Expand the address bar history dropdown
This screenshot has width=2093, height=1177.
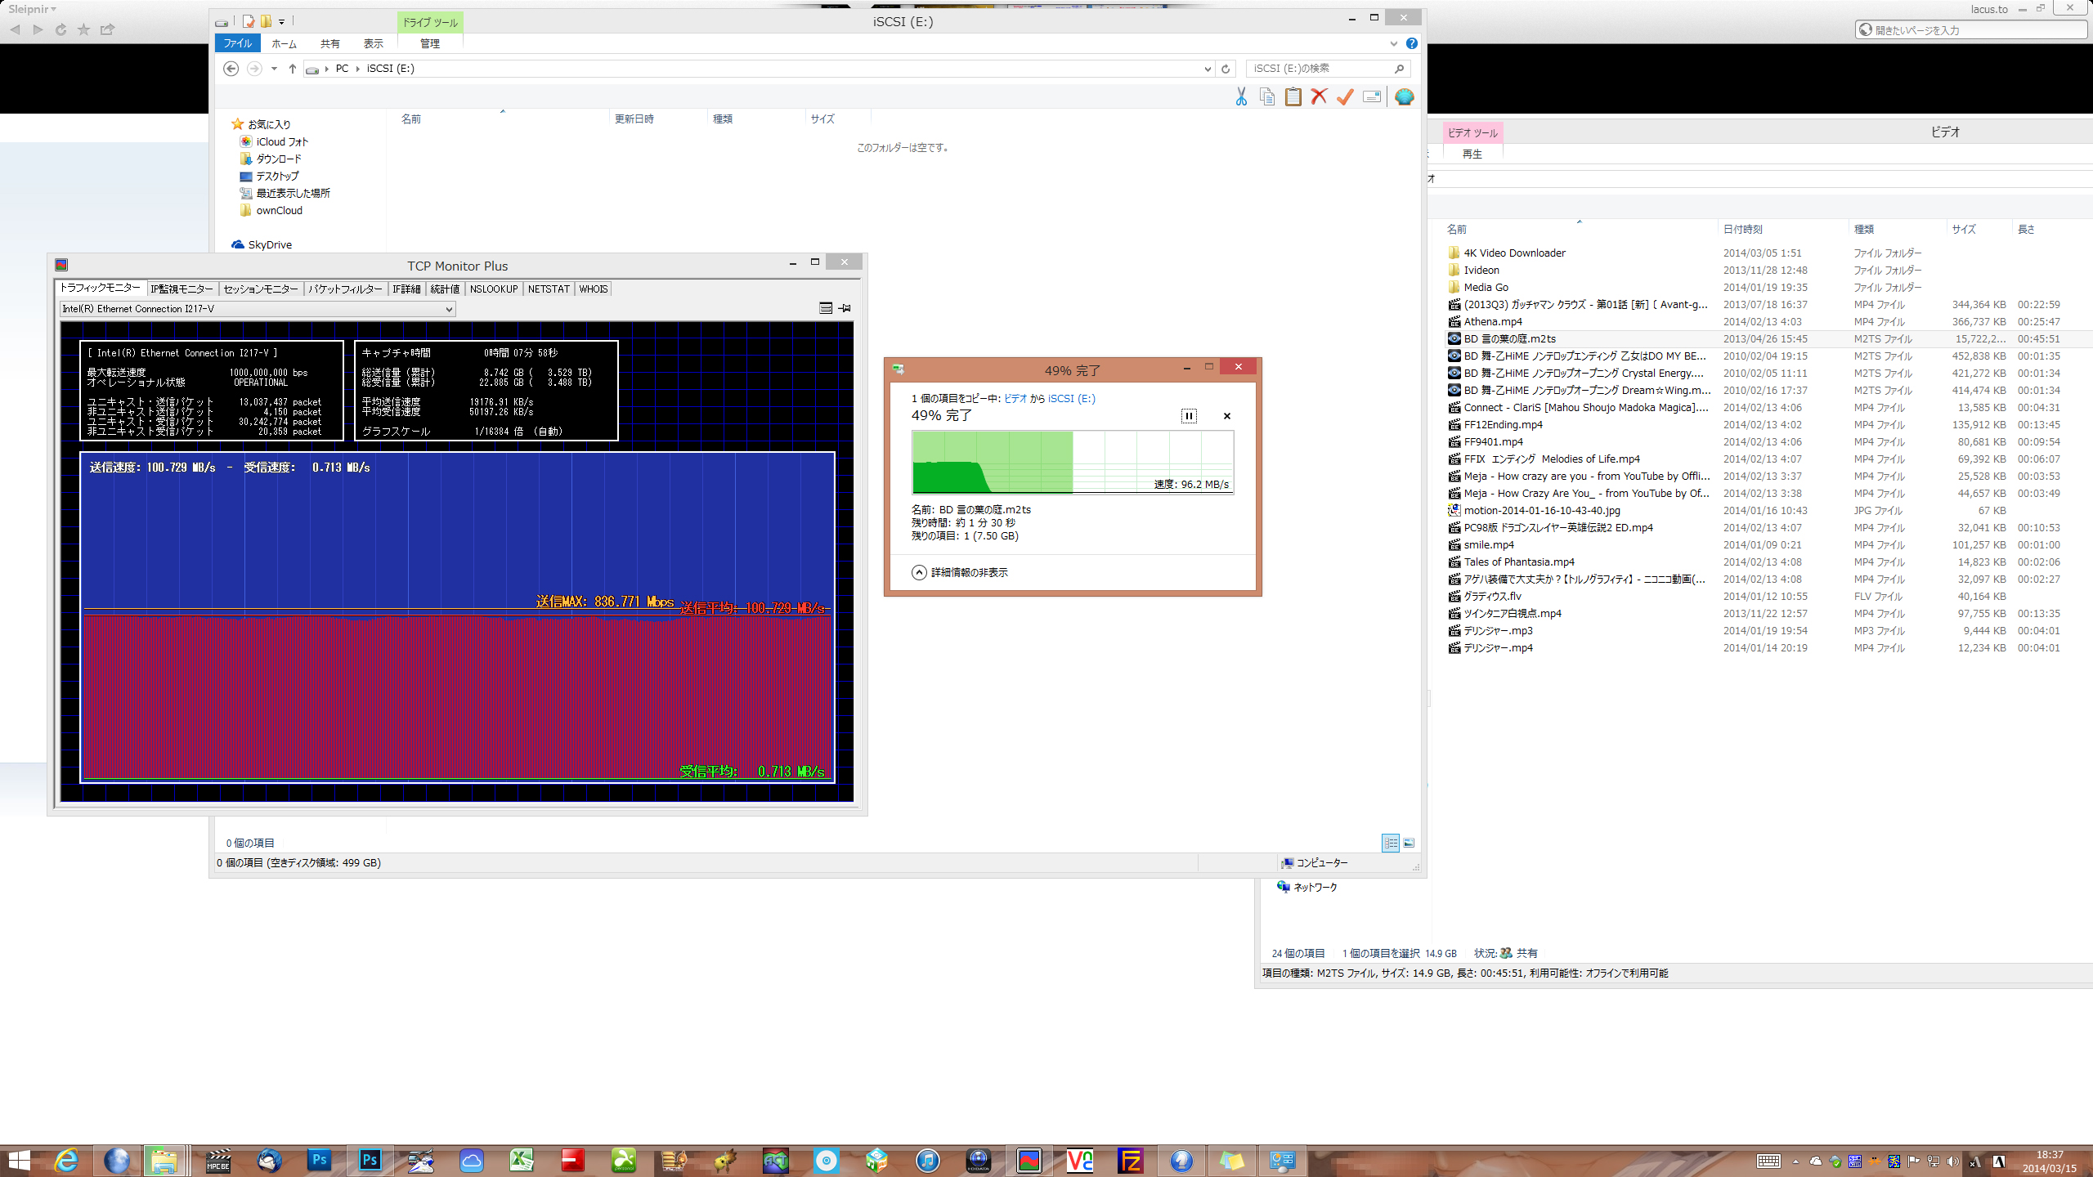click(x=1208, y=69)
